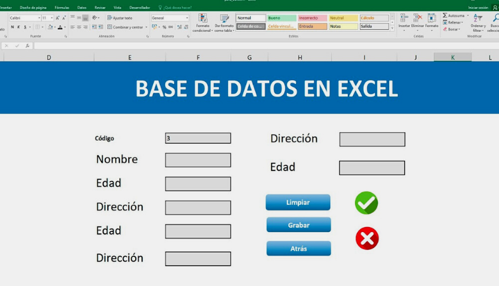Click Iniciar sesión link

point(478,8)
